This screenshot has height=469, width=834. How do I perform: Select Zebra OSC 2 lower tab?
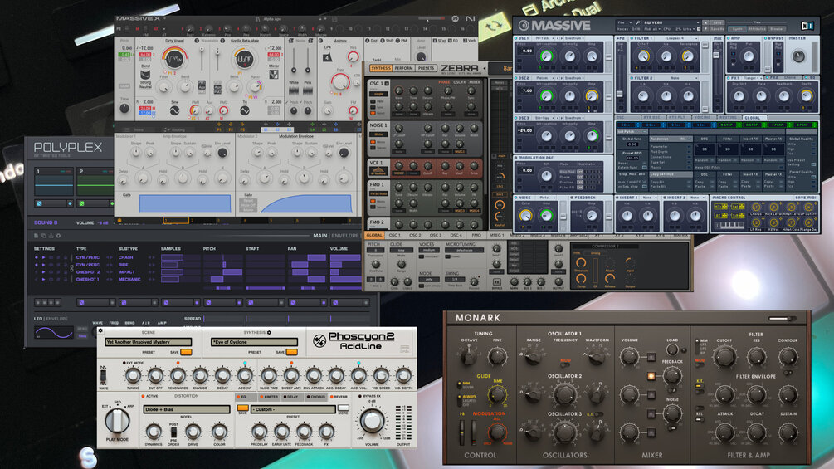[415, 234]
